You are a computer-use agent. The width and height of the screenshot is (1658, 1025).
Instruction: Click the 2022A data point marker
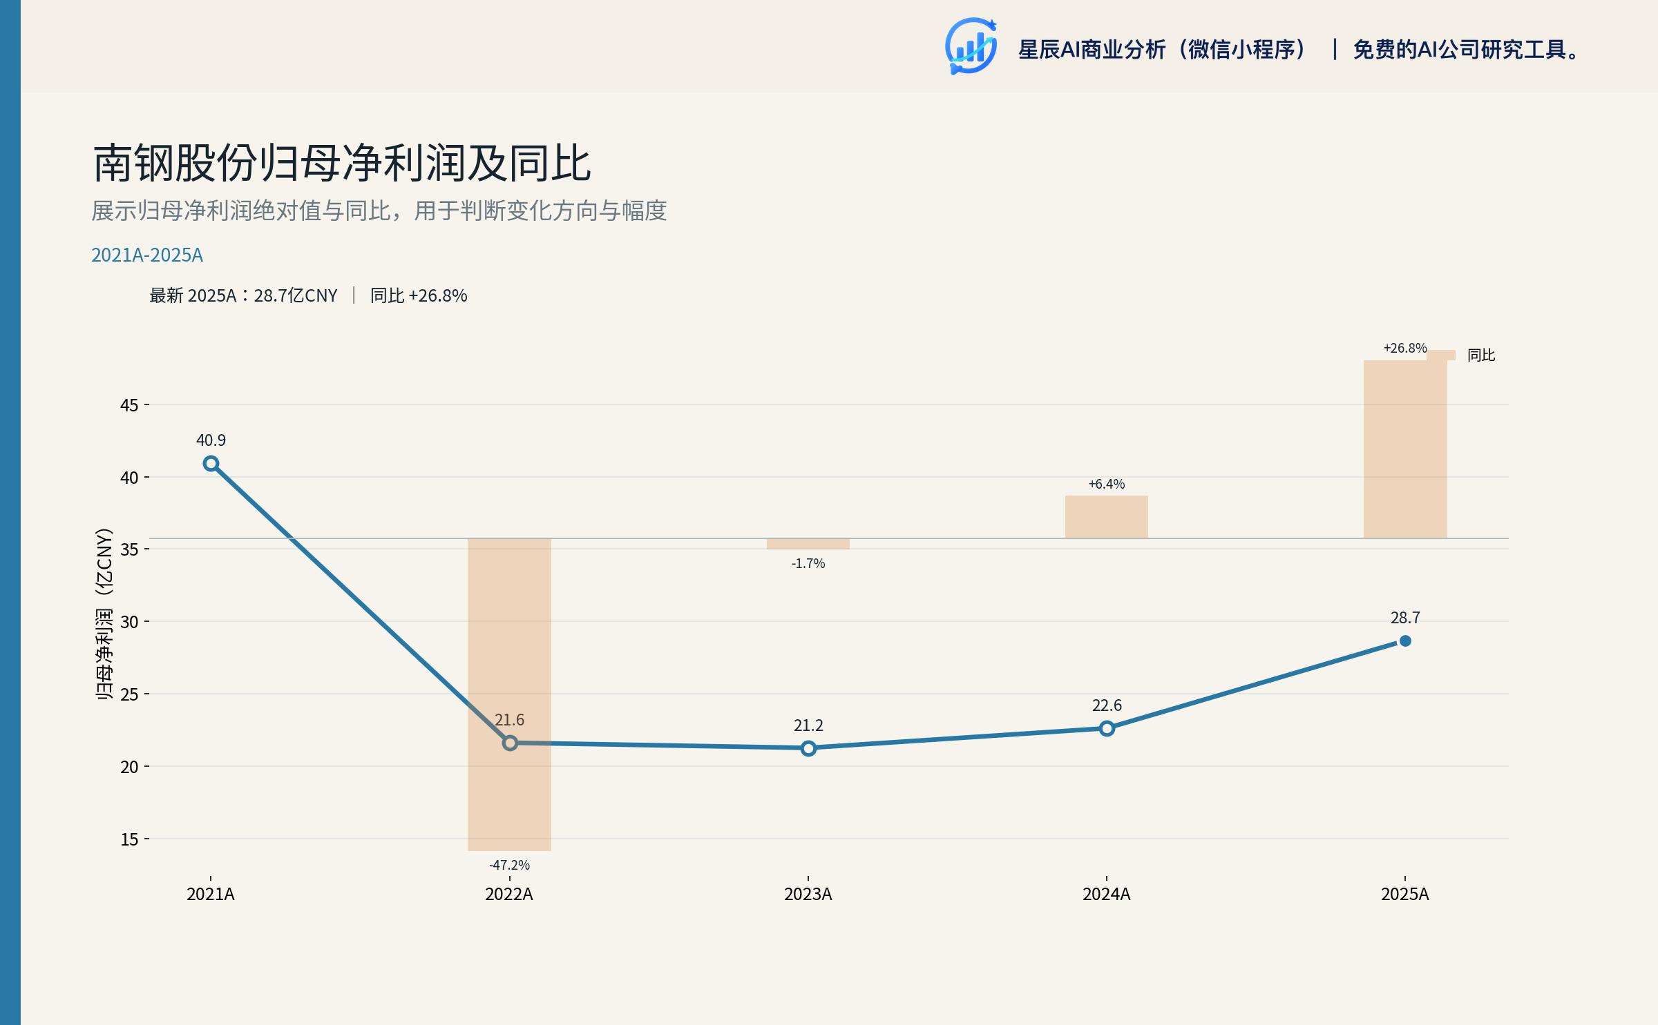pos(510,743)
